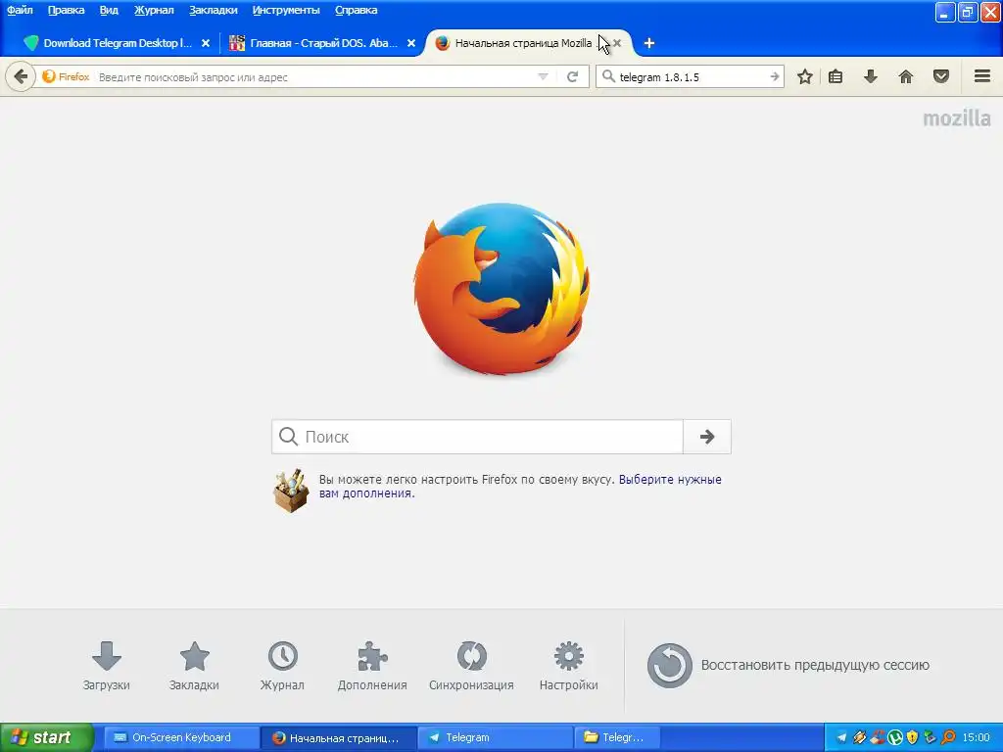Image resolution: width=1003 pixels, height=752 pixels.
Task: Open the Правка menu
Action: pos(66,10)
